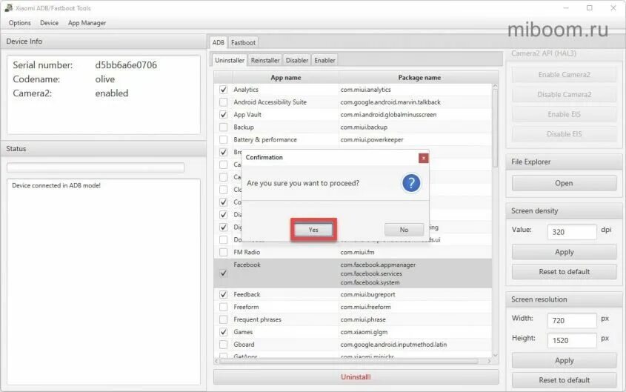Open the Options menu

click(19, 23)
